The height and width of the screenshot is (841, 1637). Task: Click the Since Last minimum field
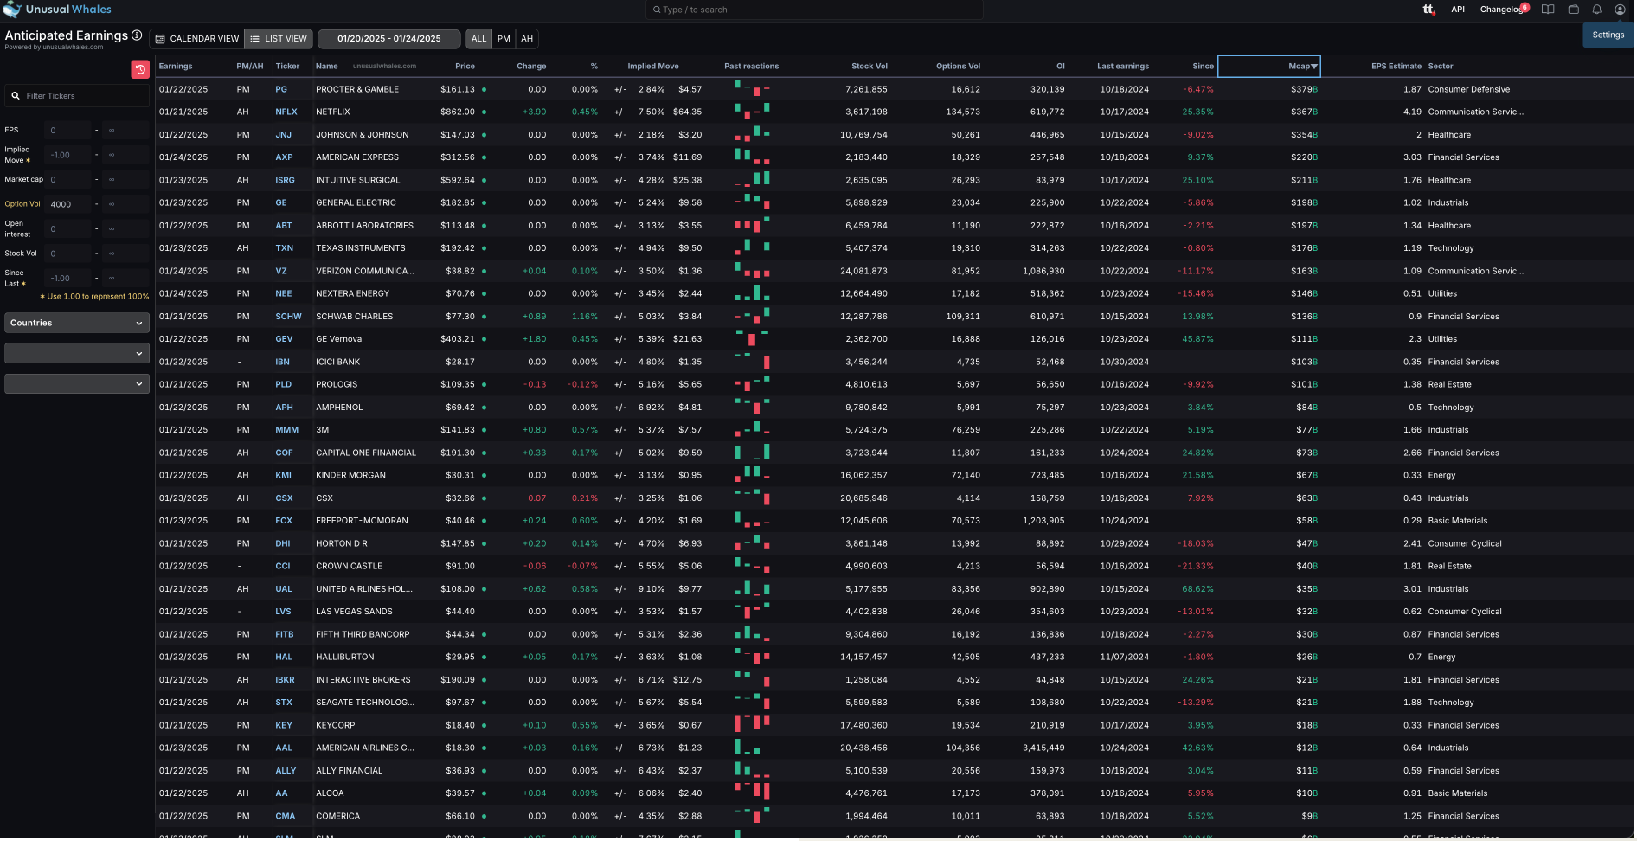[68, 279]
